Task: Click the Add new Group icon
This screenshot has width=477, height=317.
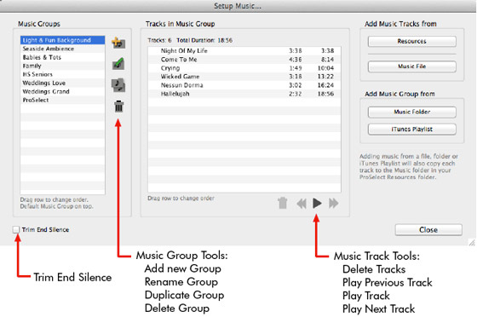Action: (118, 43)
